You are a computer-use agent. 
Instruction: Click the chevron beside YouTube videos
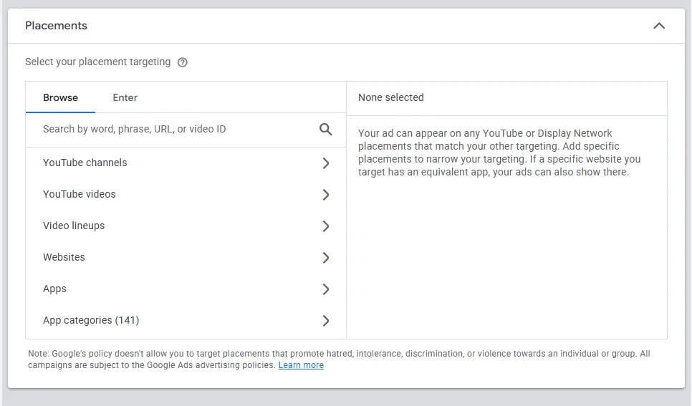pos(326,195)
